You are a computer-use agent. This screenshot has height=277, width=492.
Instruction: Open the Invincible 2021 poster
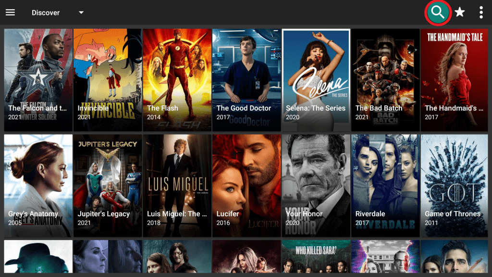tap(108, 80)
